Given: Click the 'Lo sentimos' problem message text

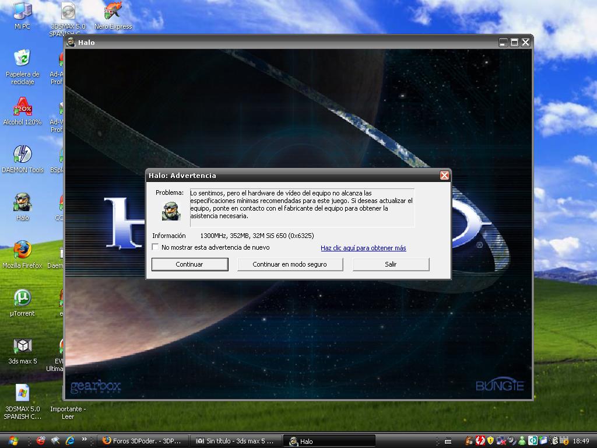Looking at the screenshot, I should 301,205.
